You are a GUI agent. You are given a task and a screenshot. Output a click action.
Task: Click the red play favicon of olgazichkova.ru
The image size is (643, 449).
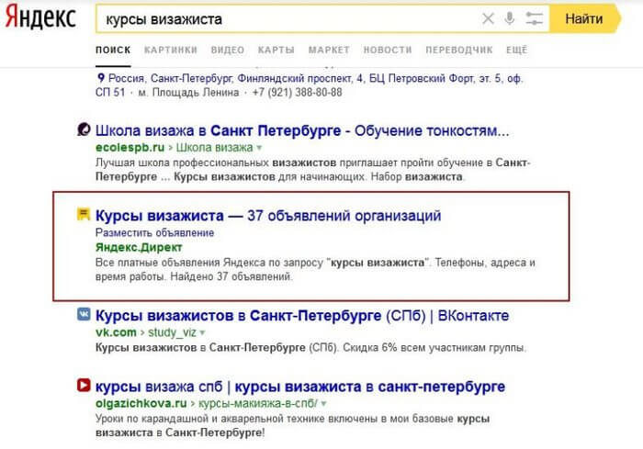point(84,385)
